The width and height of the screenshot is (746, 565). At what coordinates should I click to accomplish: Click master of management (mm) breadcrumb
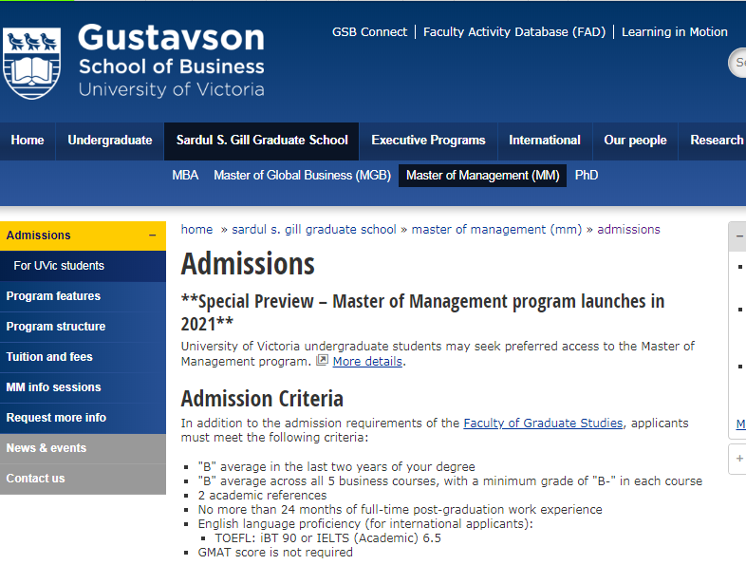496,230
